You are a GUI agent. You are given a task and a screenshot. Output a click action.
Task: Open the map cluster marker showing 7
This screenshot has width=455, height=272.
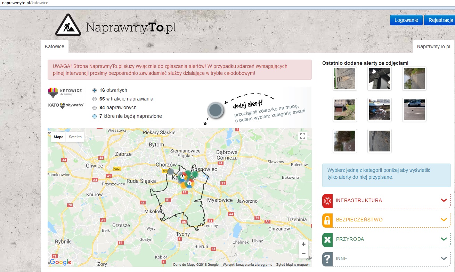(189, 183)
